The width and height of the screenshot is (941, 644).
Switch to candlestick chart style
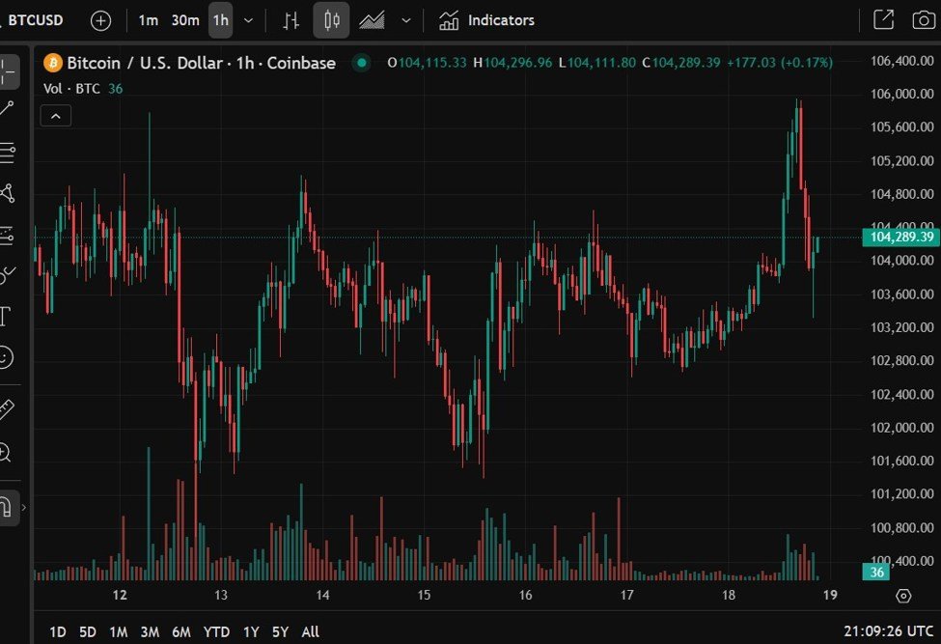[332, 20]
